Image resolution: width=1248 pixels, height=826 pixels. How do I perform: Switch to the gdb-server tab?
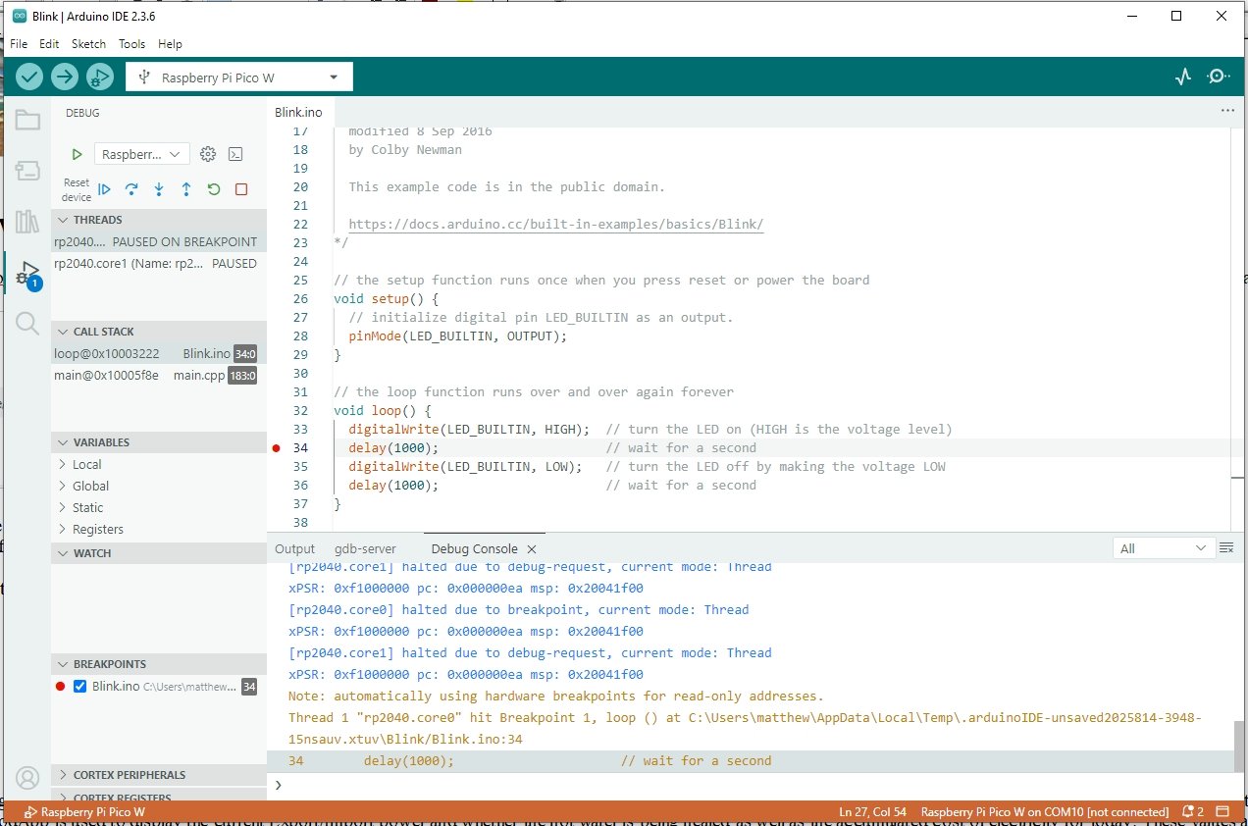pyautogui.click(x=365, y=549)
